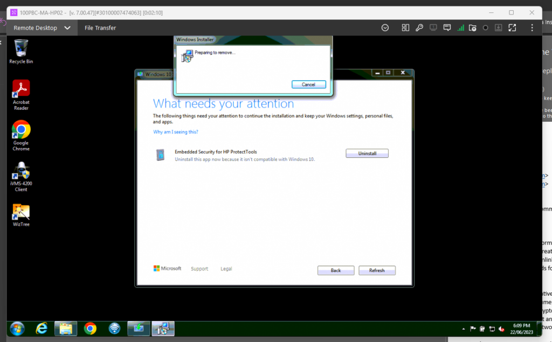Click the folder upload file transfer icon
This screenshot has width=552, height=342.
tap(472, 28)
